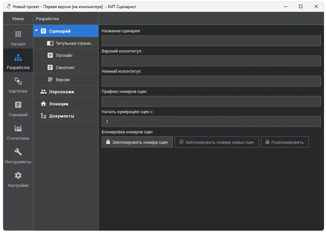The width and height of the screenshot is (326, 233).
Task: Select Синопсис in the tree
Action: (66, 67)
